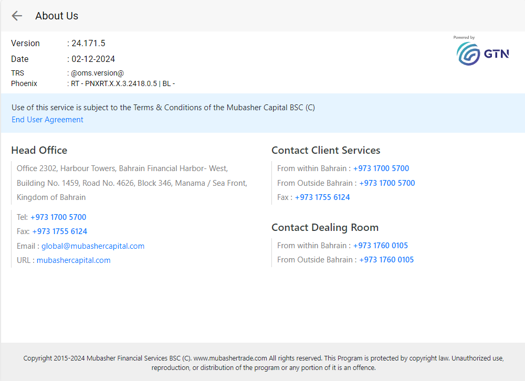Screen dimensions: 525x381
Task: Open the End User Agreement link
Action: click(x=47, y=120)
